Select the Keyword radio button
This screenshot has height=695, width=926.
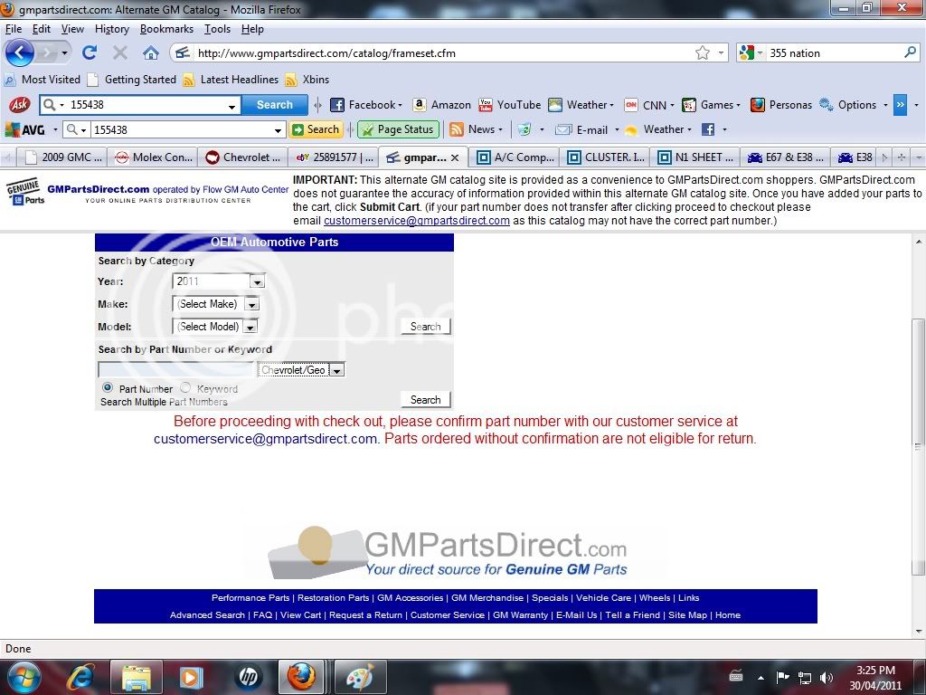point(184,387)
